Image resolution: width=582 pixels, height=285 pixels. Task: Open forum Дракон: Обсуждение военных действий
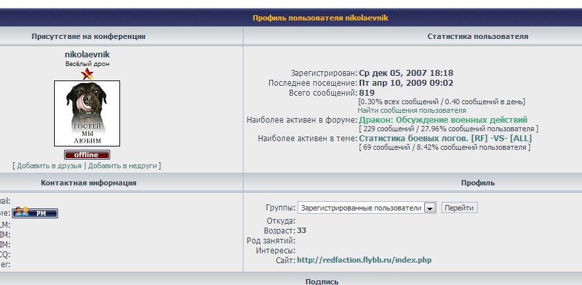coord(443,120)
